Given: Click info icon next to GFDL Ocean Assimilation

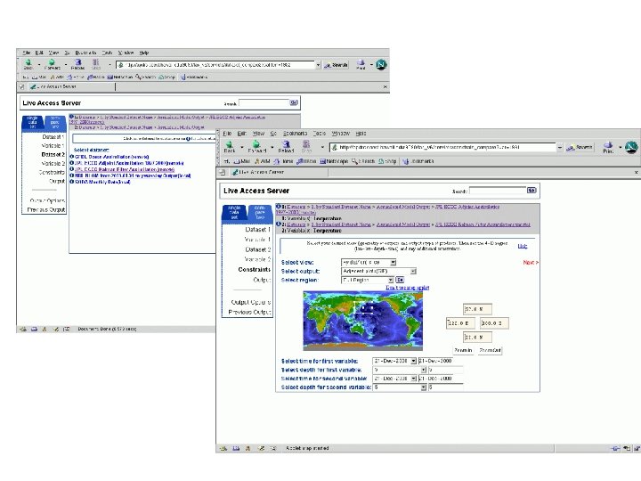Looking at the screenshot, I should 72,157.
